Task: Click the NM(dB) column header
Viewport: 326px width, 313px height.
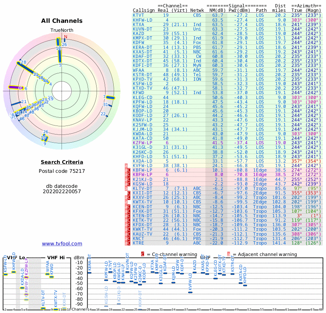Action: click(x=217, y=11)
